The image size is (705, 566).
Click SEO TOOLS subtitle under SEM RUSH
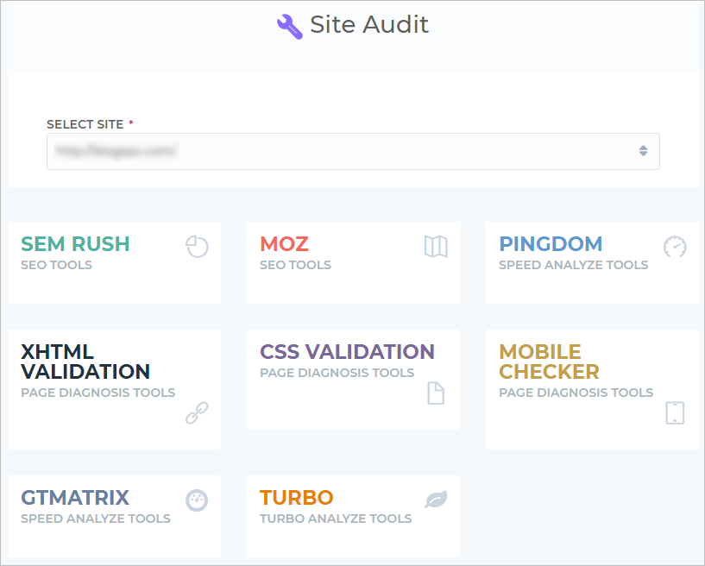click(56, 265)
